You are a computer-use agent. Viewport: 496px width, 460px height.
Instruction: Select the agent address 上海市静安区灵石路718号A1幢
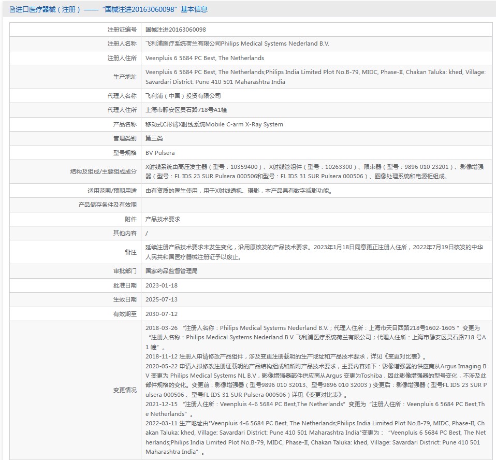(x=186, y=110)
